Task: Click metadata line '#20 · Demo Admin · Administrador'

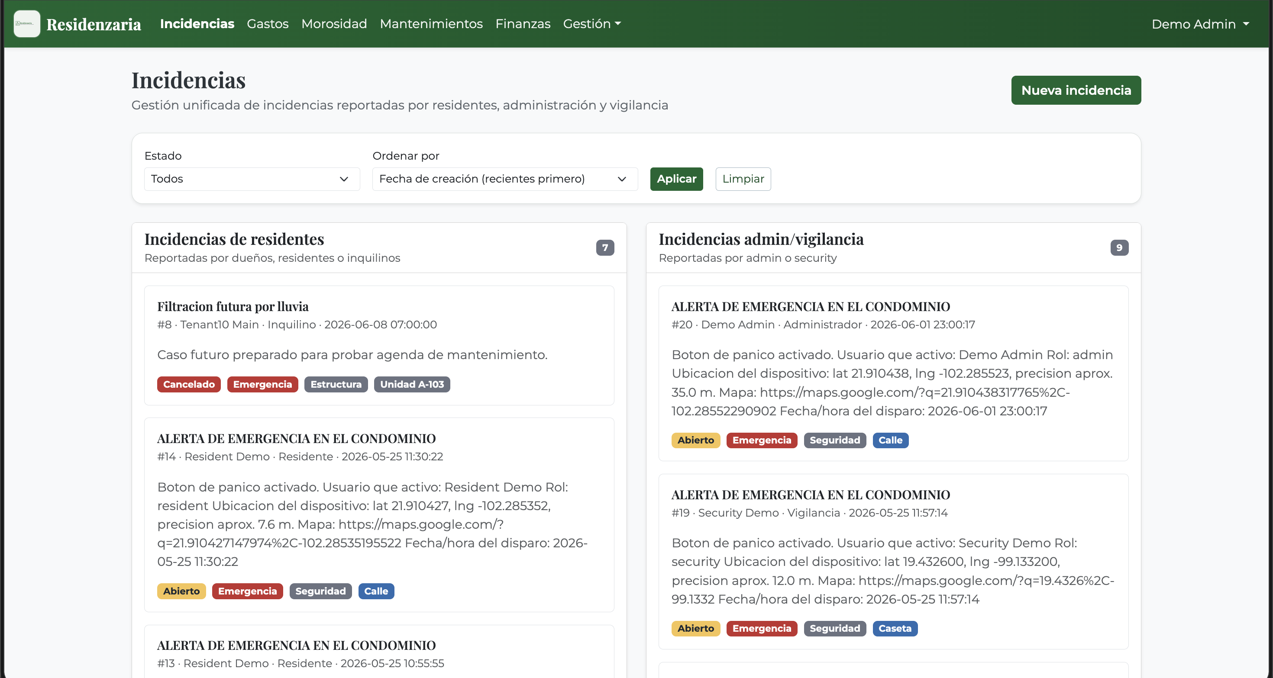Action: click(x=766, y=325)
